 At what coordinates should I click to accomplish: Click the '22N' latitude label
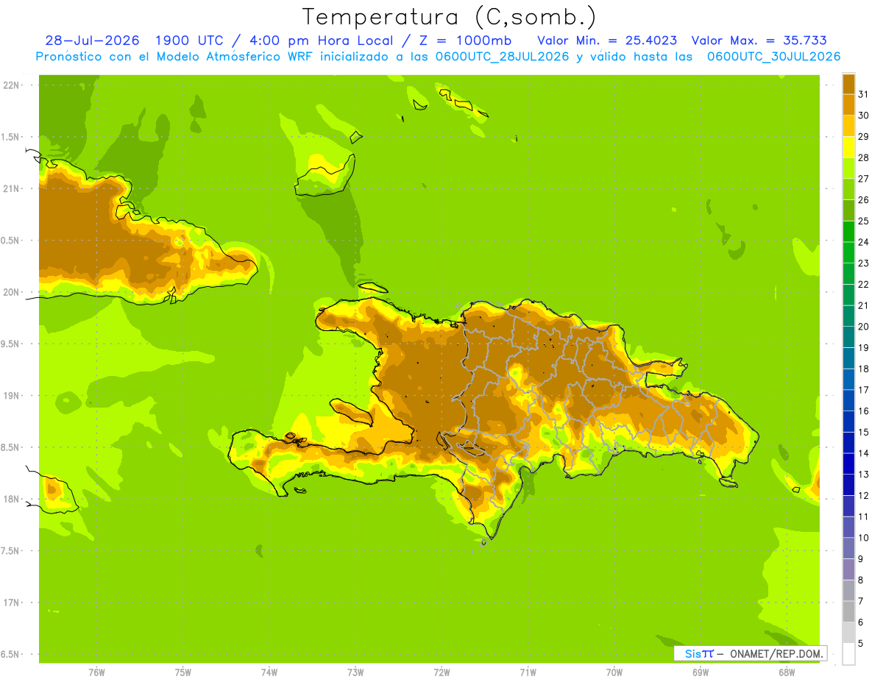tap(12, 85)
